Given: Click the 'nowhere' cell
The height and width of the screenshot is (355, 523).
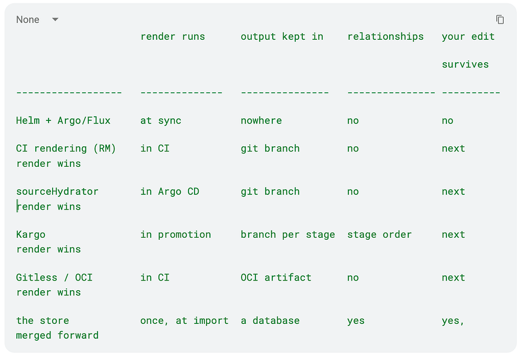Looking at the screenshot, I should [261, 120].
